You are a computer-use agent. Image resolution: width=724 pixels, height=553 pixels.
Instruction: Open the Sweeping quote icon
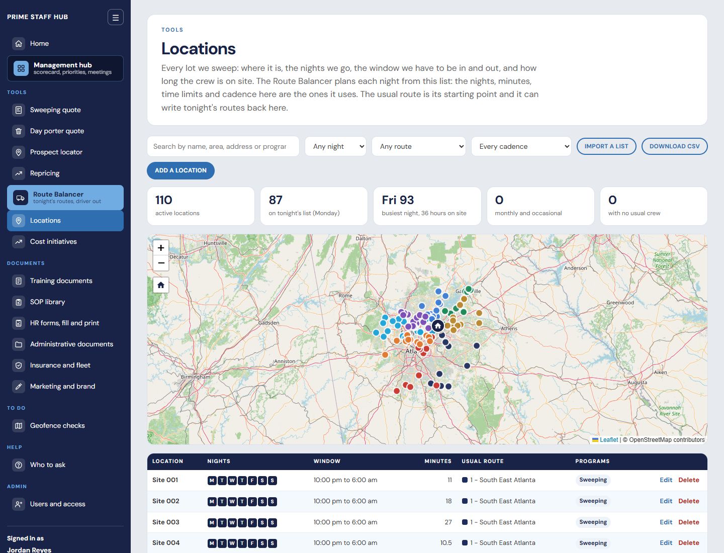pyautogui.click(x=19, y=110)
